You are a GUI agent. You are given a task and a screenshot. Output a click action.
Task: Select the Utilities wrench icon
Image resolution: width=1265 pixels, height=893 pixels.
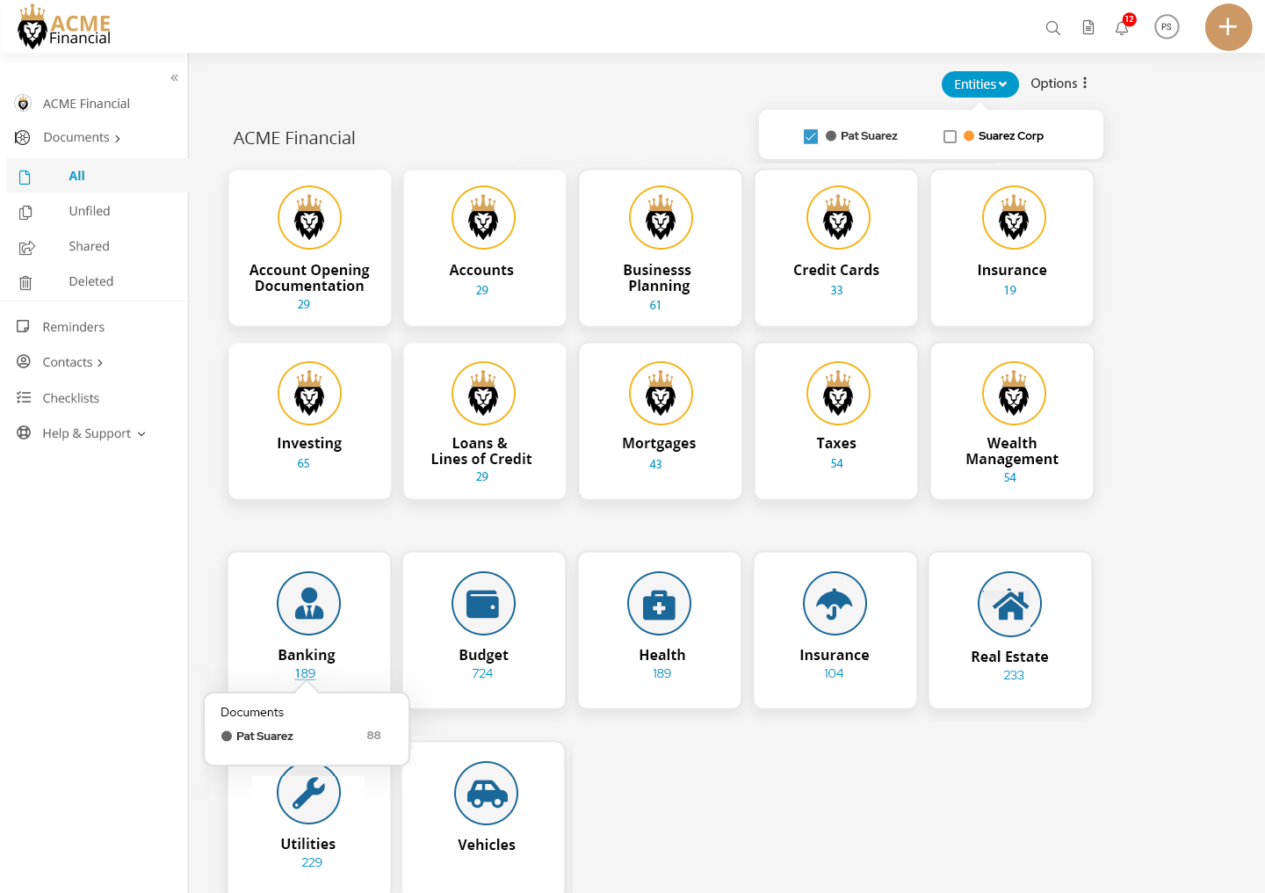click(x=308, y=793)
